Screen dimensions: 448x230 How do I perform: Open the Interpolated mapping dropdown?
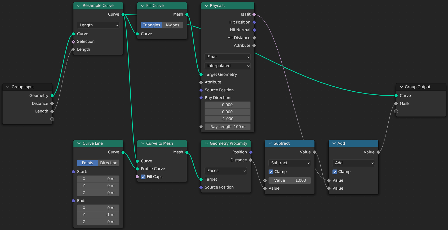click(x=227, y=66)
